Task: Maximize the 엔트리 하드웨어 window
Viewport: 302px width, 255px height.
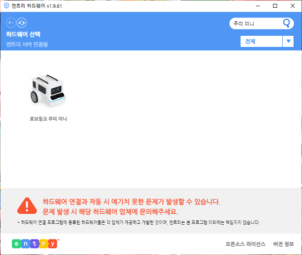Action: click(275, 6)
